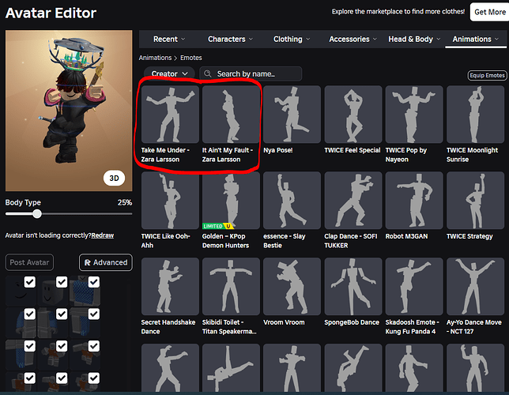Toggle checkbox on third-row middle animation item
Viewport: 509px width, 395px height.
click(x=62, y=346)
